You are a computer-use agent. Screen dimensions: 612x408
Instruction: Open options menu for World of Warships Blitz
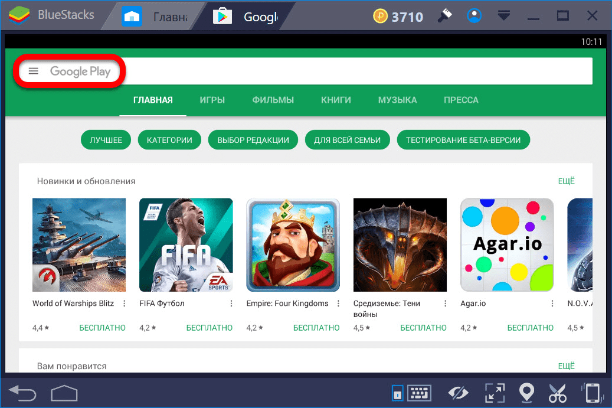[x=124, y=303]
